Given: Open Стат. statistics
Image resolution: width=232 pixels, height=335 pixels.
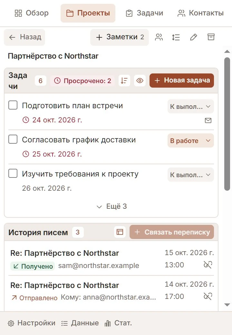Looking at the screenshot, I should pos(118,323).
